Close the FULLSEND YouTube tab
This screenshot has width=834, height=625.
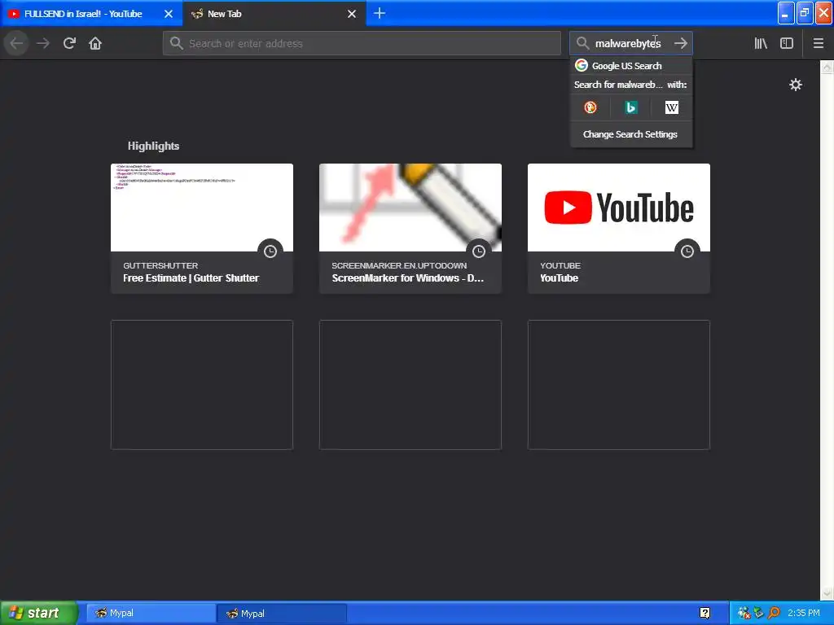(169, 14)
